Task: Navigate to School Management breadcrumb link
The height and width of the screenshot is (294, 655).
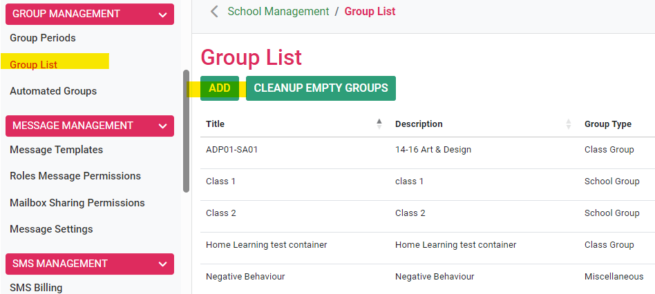Action: click(x=278, y=12)
